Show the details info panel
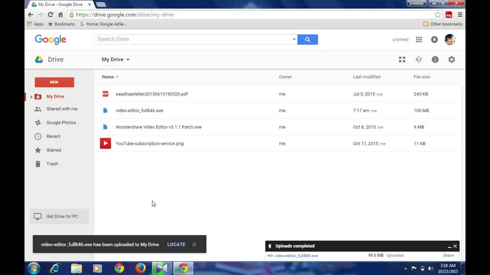 (435, 60)
